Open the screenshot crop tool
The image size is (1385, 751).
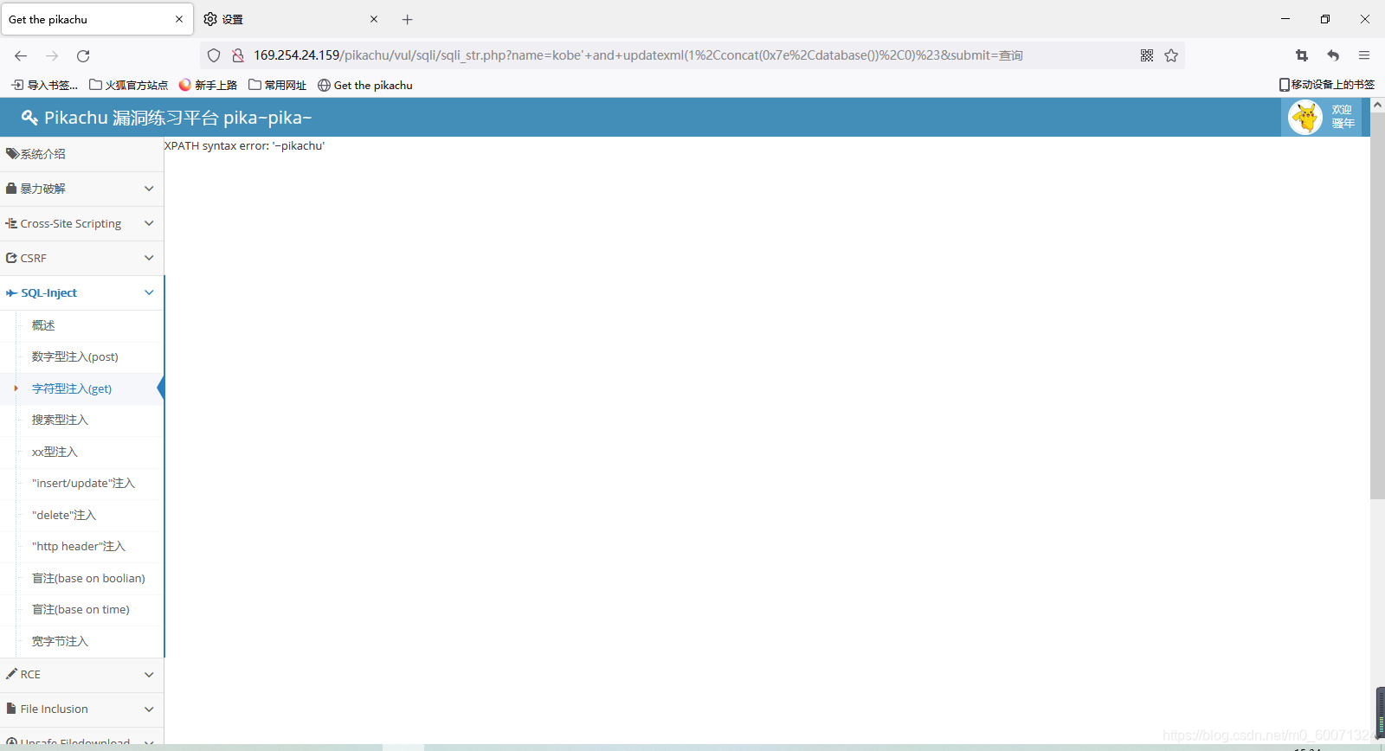[1302, 55]
